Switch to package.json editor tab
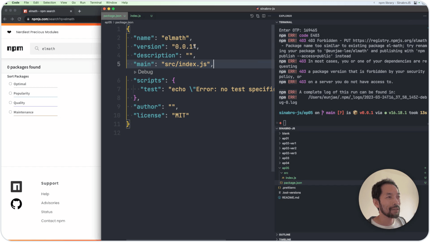Image resolution: width=430 pixels, height=242 pixels. [x=115, y=16]
